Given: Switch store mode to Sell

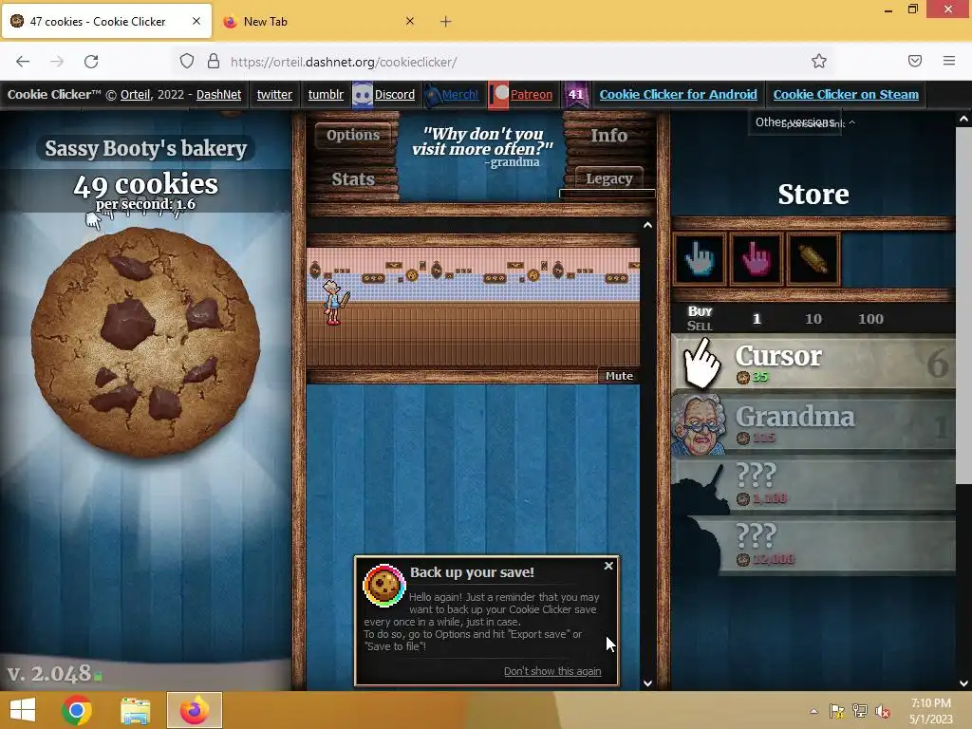Looking at the screenshot, I should pyautogui.click(x=700, y=327).
